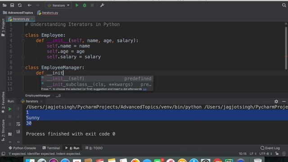This screenshot has width=288, height=162.
Task: Click the editor vertical scrollbar
Action: point(286,48)
